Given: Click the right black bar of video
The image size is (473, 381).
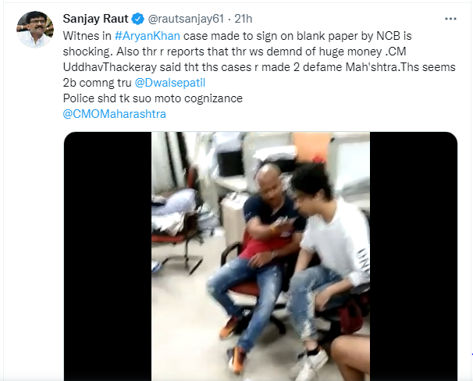Looking at the screenshot, I should click(x=414, y=256).
